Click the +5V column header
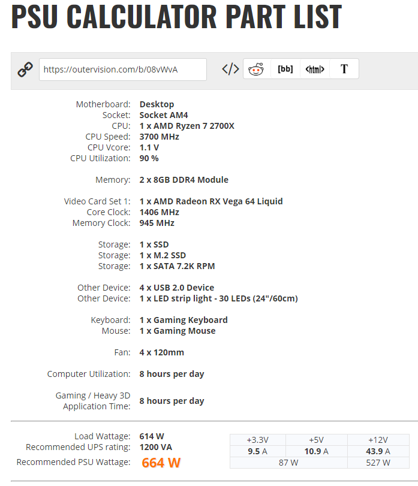 (316, 440)
